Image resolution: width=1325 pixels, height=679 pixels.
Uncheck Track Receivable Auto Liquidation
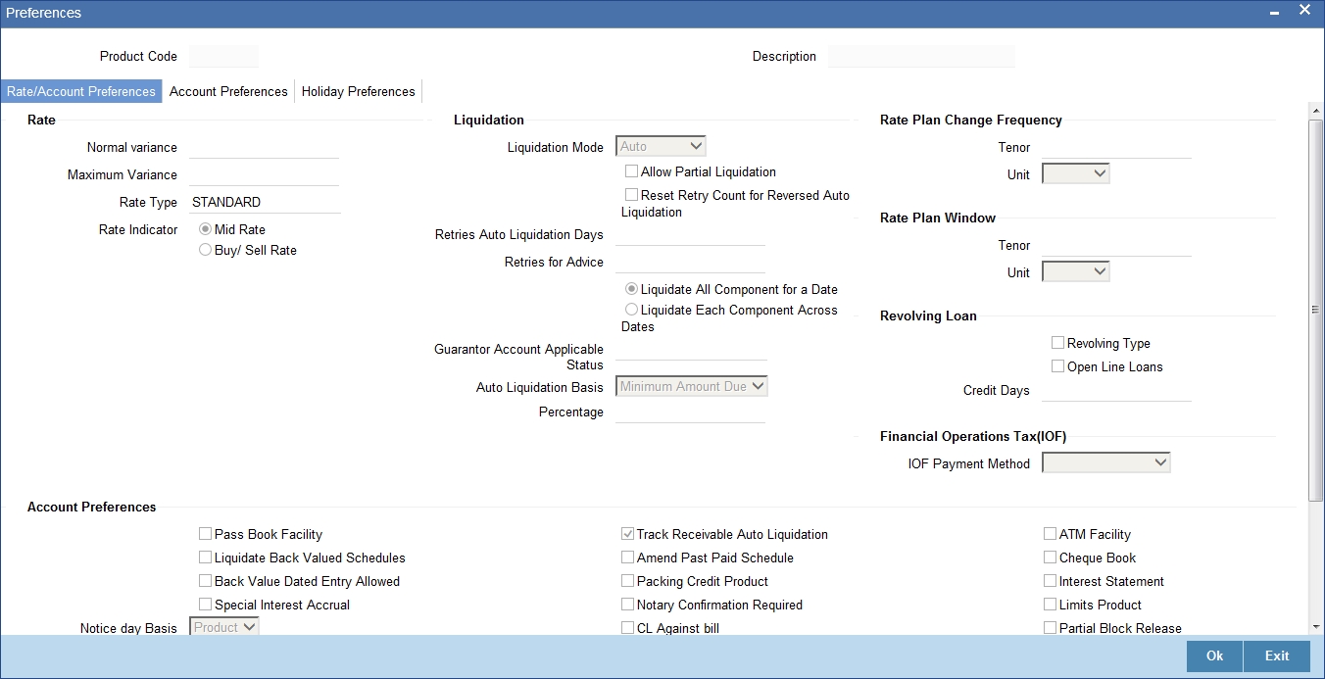pos(627,534)
